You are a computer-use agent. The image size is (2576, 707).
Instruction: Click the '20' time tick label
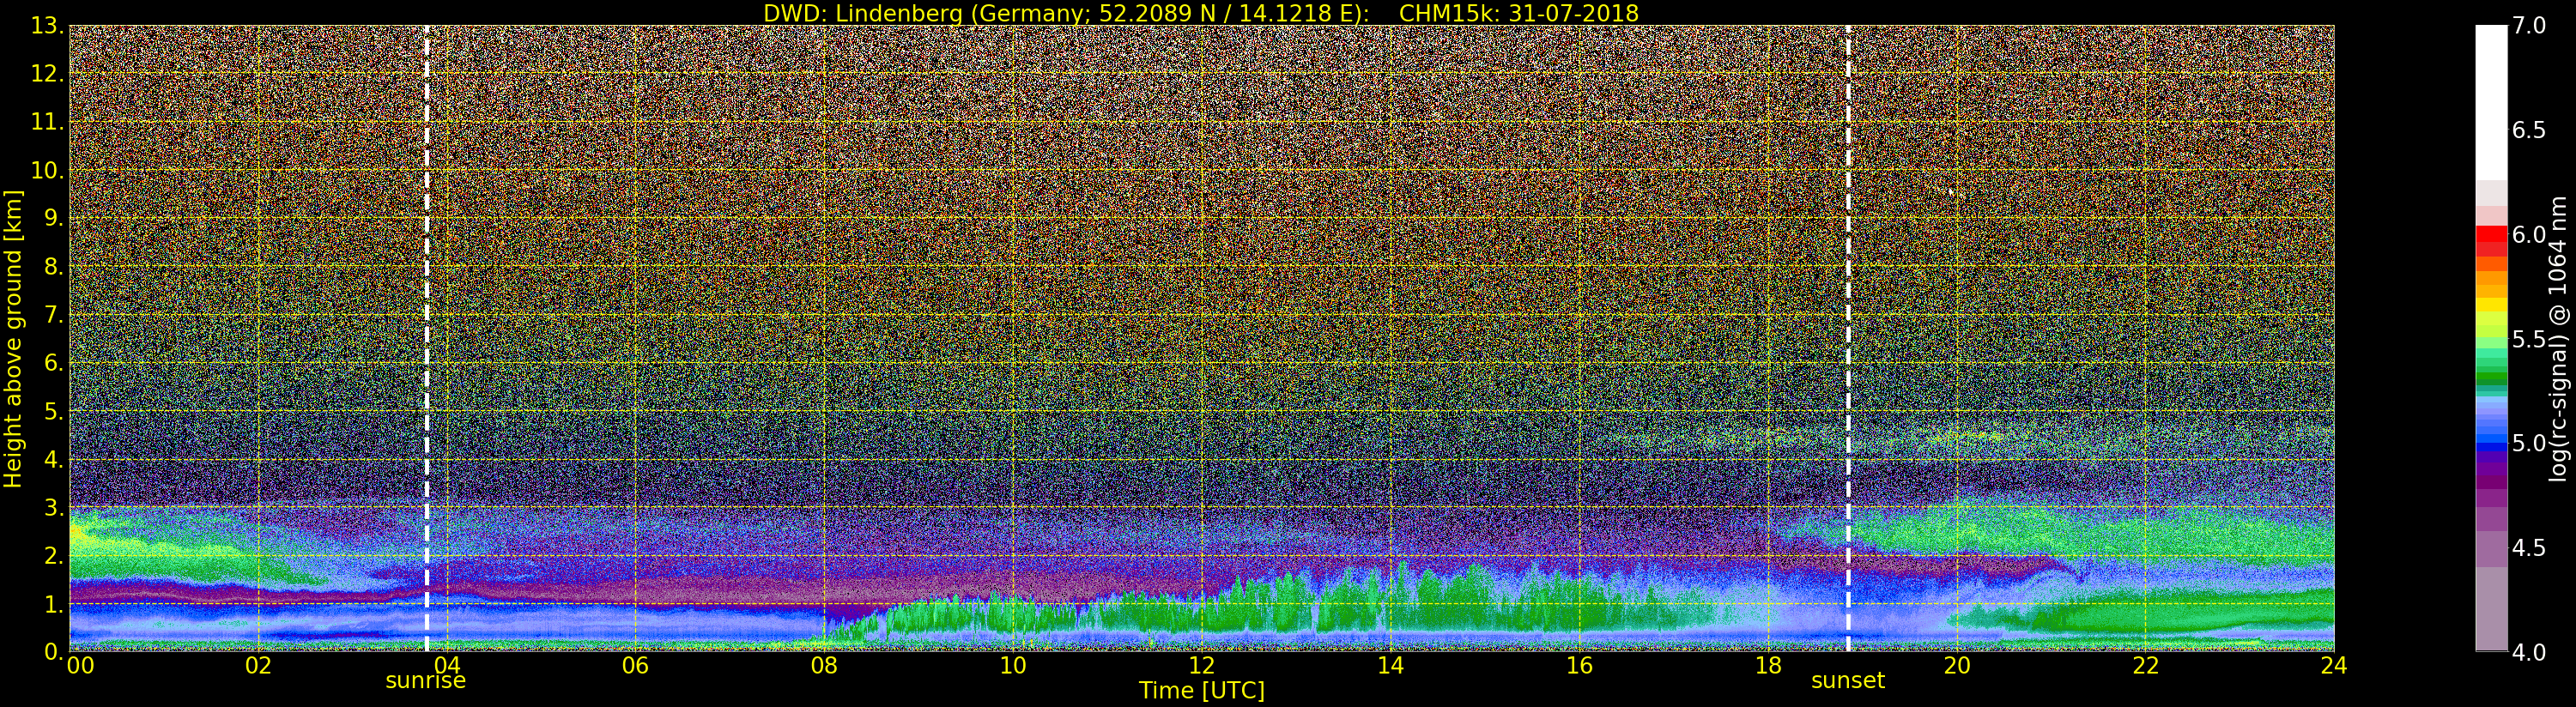[x=1957, y=665]
